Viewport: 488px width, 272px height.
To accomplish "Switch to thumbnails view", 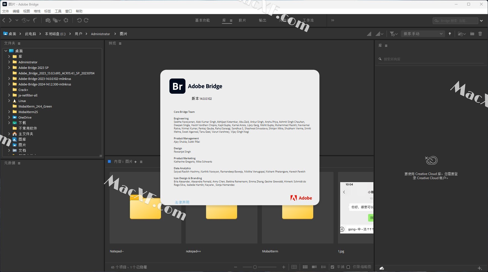I will (305, 267).
